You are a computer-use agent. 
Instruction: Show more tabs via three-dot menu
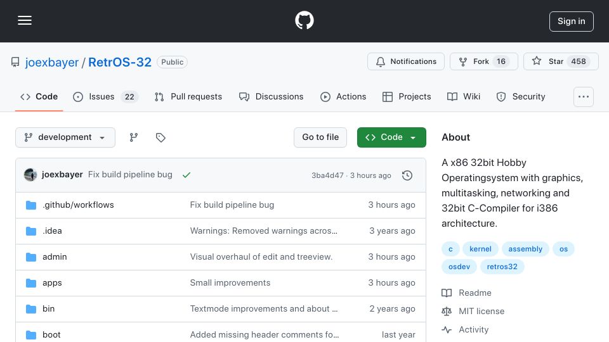click(x=584, y=97)
